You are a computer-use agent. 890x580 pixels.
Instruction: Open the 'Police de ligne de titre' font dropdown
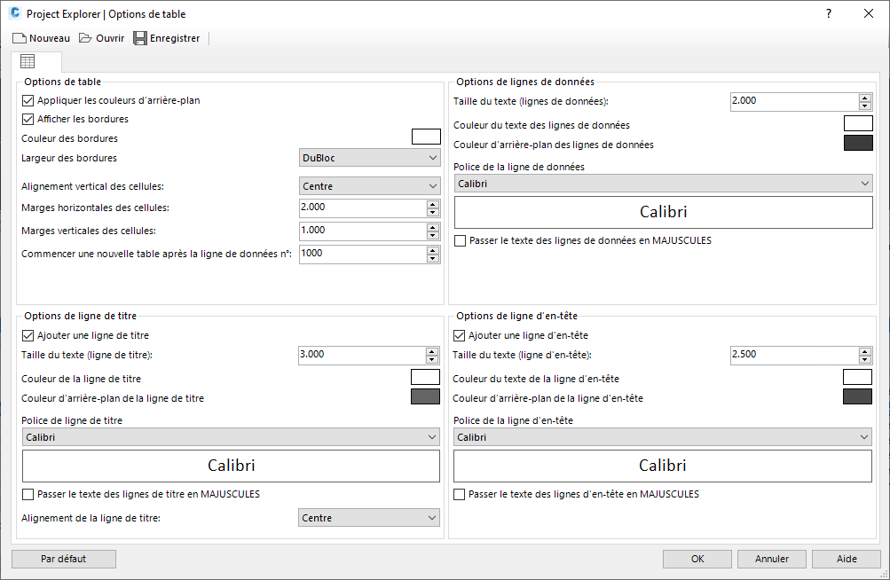(x=231, y=437)
